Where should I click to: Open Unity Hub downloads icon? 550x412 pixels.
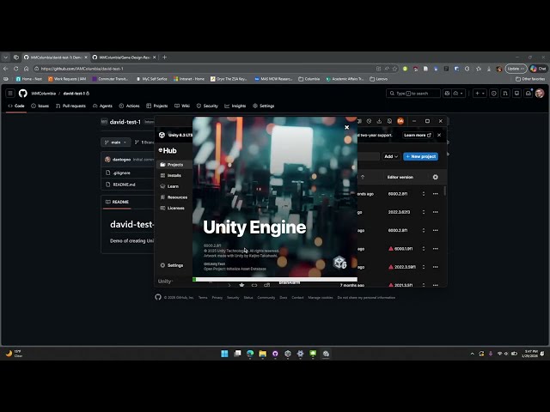point(379,121)
